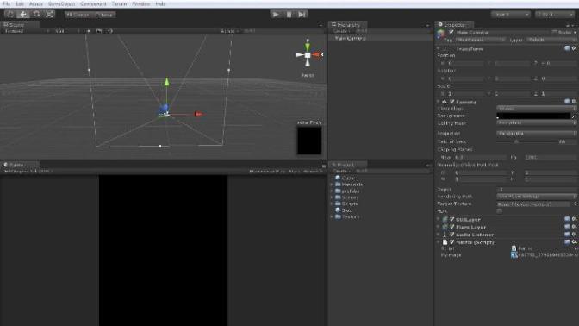Select the Move tool in toolbar

point(23,15)
